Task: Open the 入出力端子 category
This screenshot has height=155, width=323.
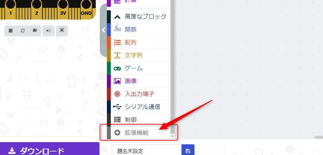Action: tap(139, 94)
